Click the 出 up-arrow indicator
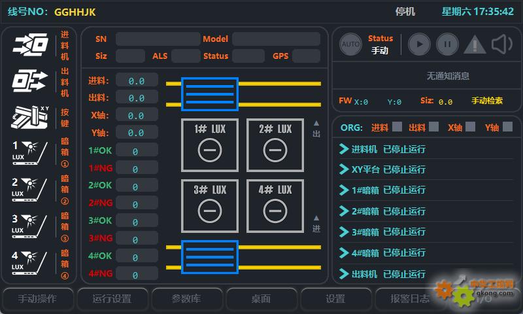 [316, 129]
